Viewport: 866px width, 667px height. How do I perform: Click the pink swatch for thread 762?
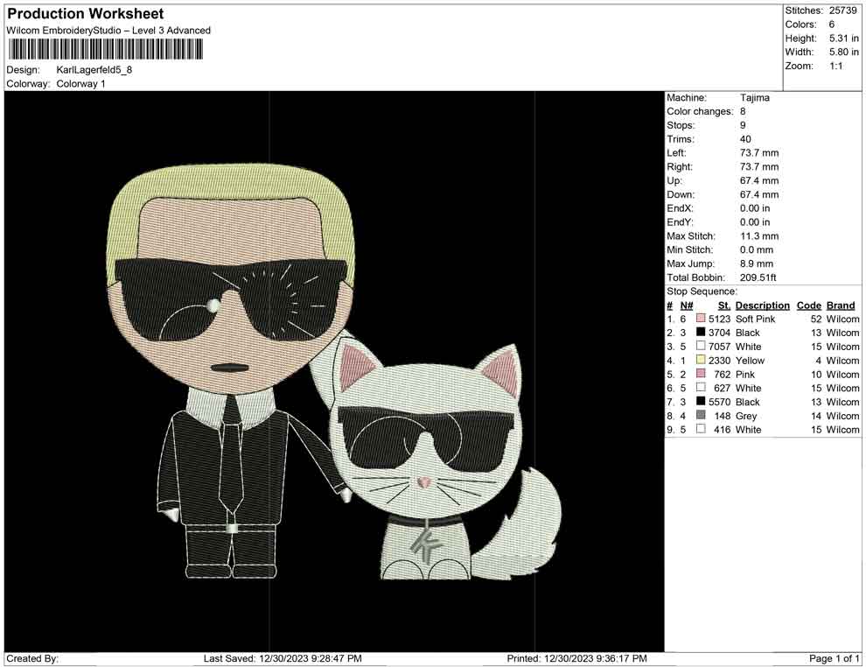click(x=701, y=374)
